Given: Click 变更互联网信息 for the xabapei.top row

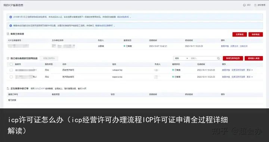Looking at the screenshot, I should pos(238,70).
